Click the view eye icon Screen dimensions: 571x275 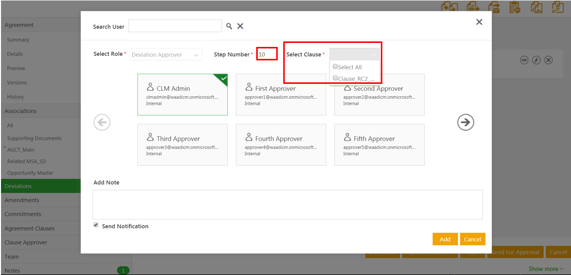[524, 60]
